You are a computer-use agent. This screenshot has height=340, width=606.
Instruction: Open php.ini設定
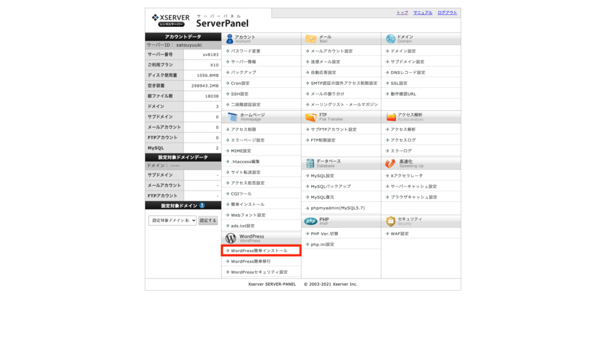[x=323, y=245]
